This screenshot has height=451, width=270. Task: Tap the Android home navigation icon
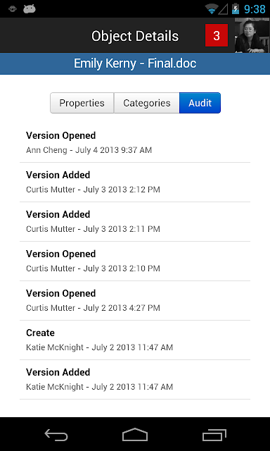point(135,435)
